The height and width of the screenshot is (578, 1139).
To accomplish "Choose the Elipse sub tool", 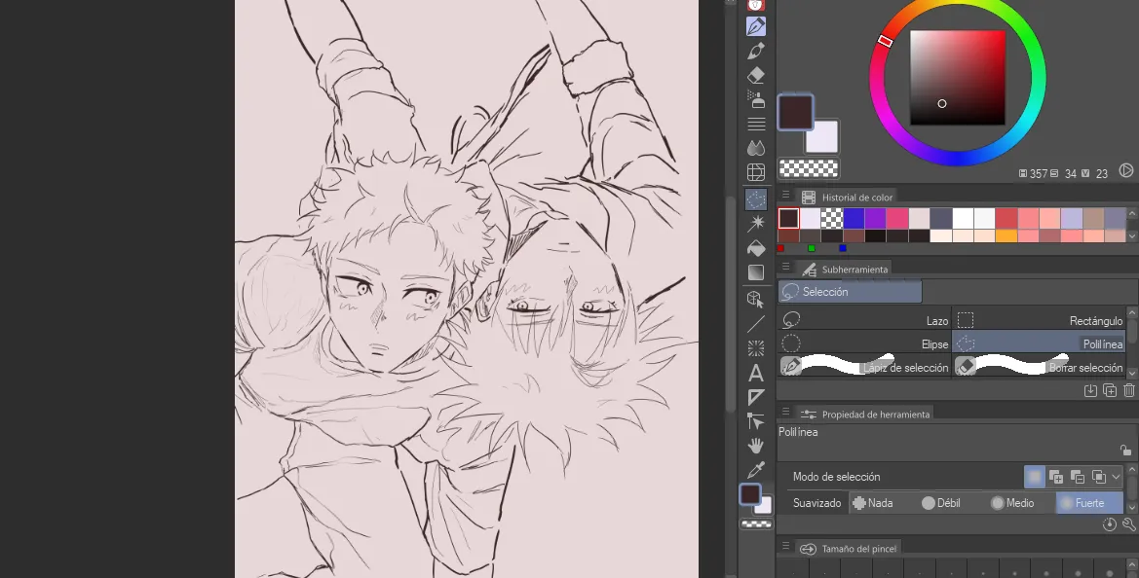I will (x=863, y=343).
